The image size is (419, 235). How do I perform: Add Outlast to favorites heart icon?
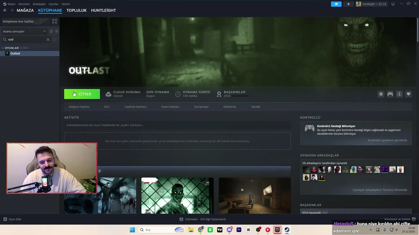409,94
